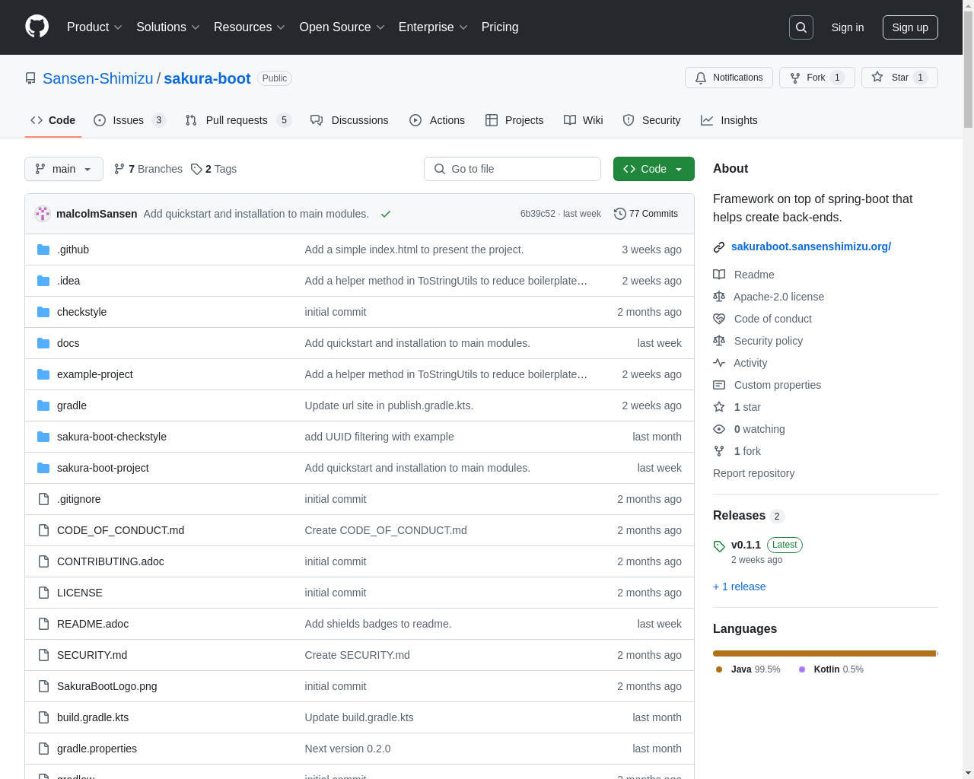Open the main branch dropdown
Screen dimensions: 974x779
[x=64, y=169]
